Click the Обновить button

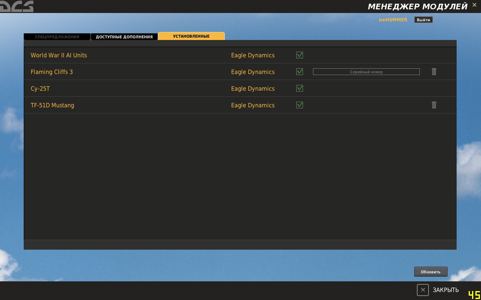pos(431,272)
